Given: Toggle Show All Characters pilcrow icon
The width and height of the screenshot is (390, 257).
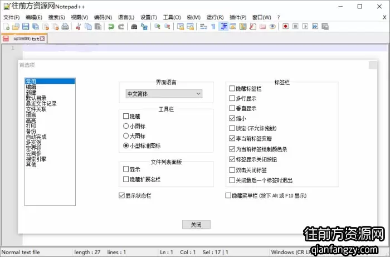Looking at the screenshot, I should (x=213, y=26).
